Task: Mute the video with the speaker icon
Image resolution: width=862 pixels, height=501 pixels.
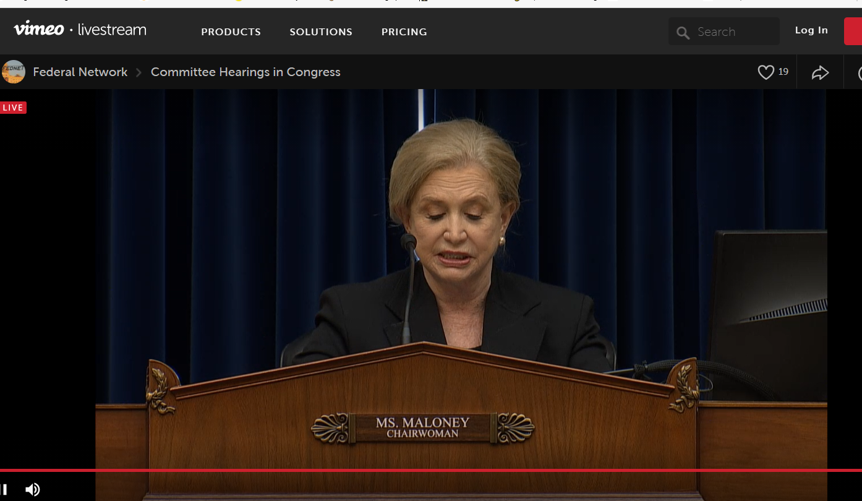Action: point(32,489)
